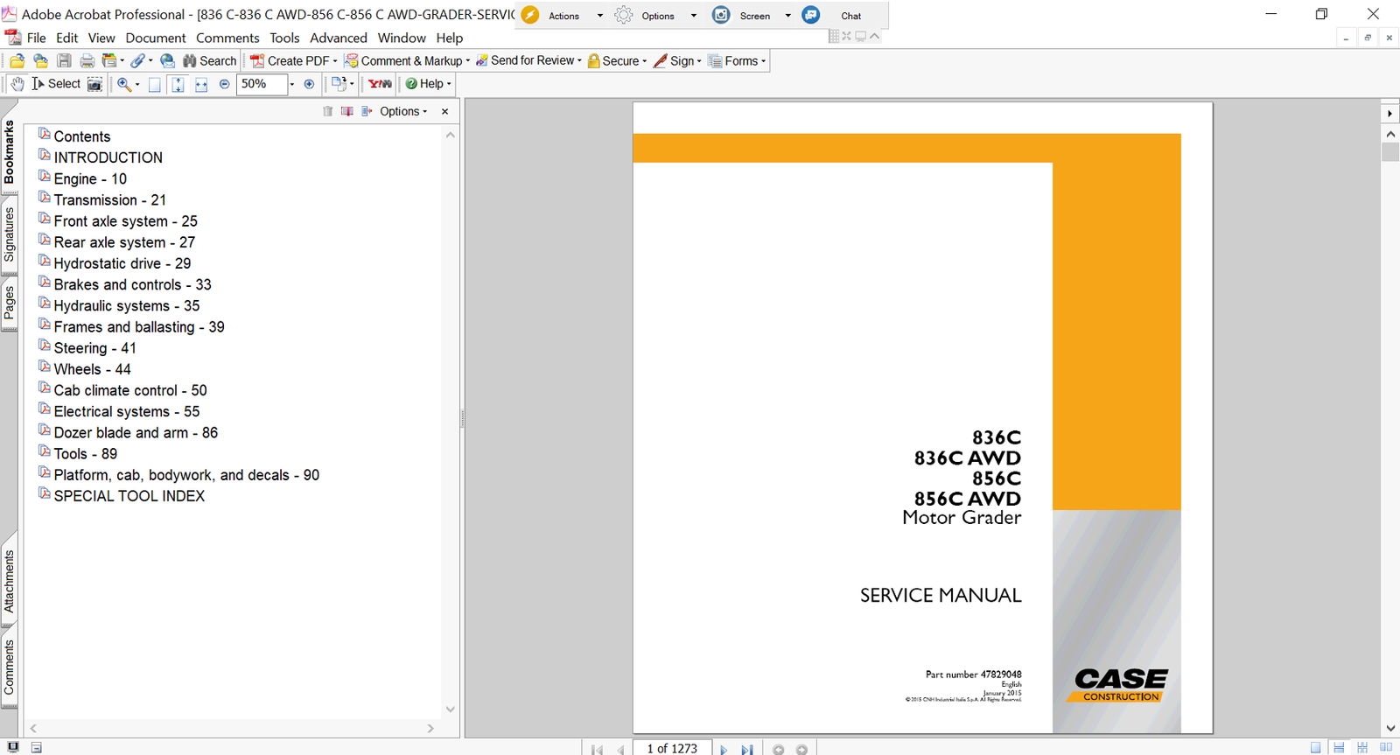Click the page number input field
Screen dimensions: 1400x755
coord(672,748)
